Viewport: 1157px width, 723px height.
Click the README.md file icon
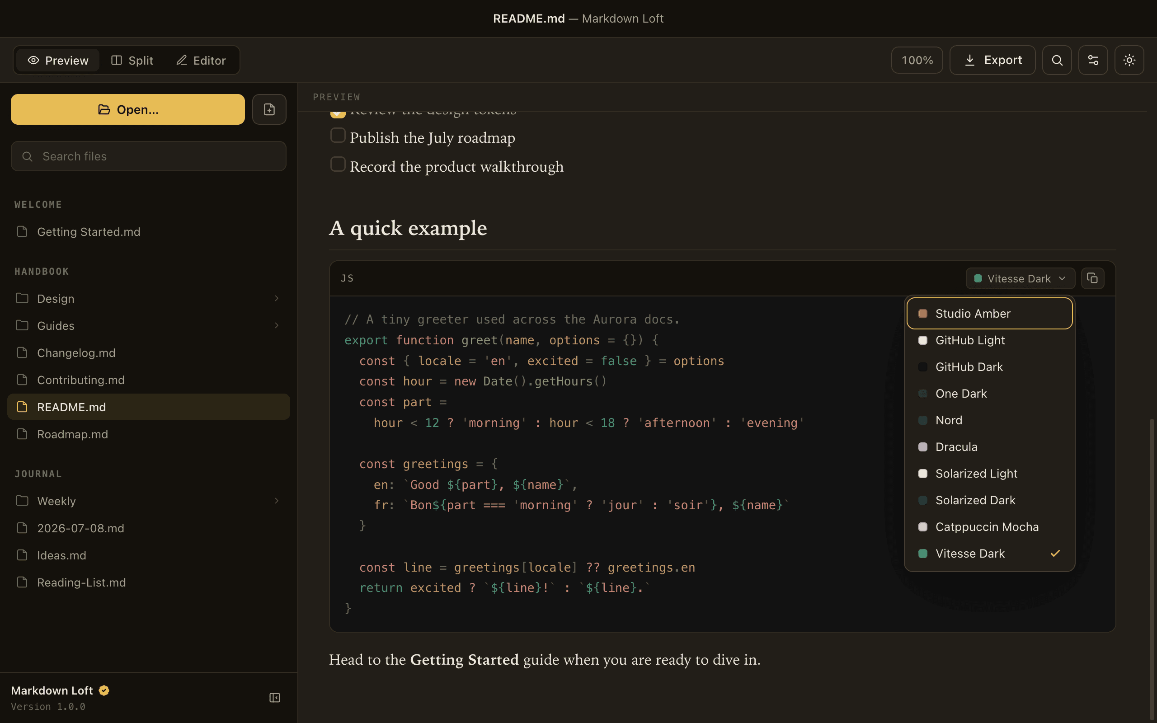(22, 407)
